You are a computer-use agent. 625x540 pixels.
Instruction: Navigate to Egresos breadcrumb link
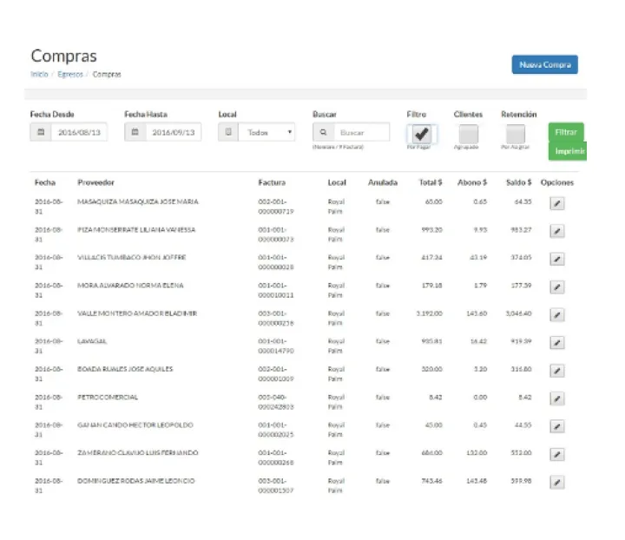click(70, 75)
